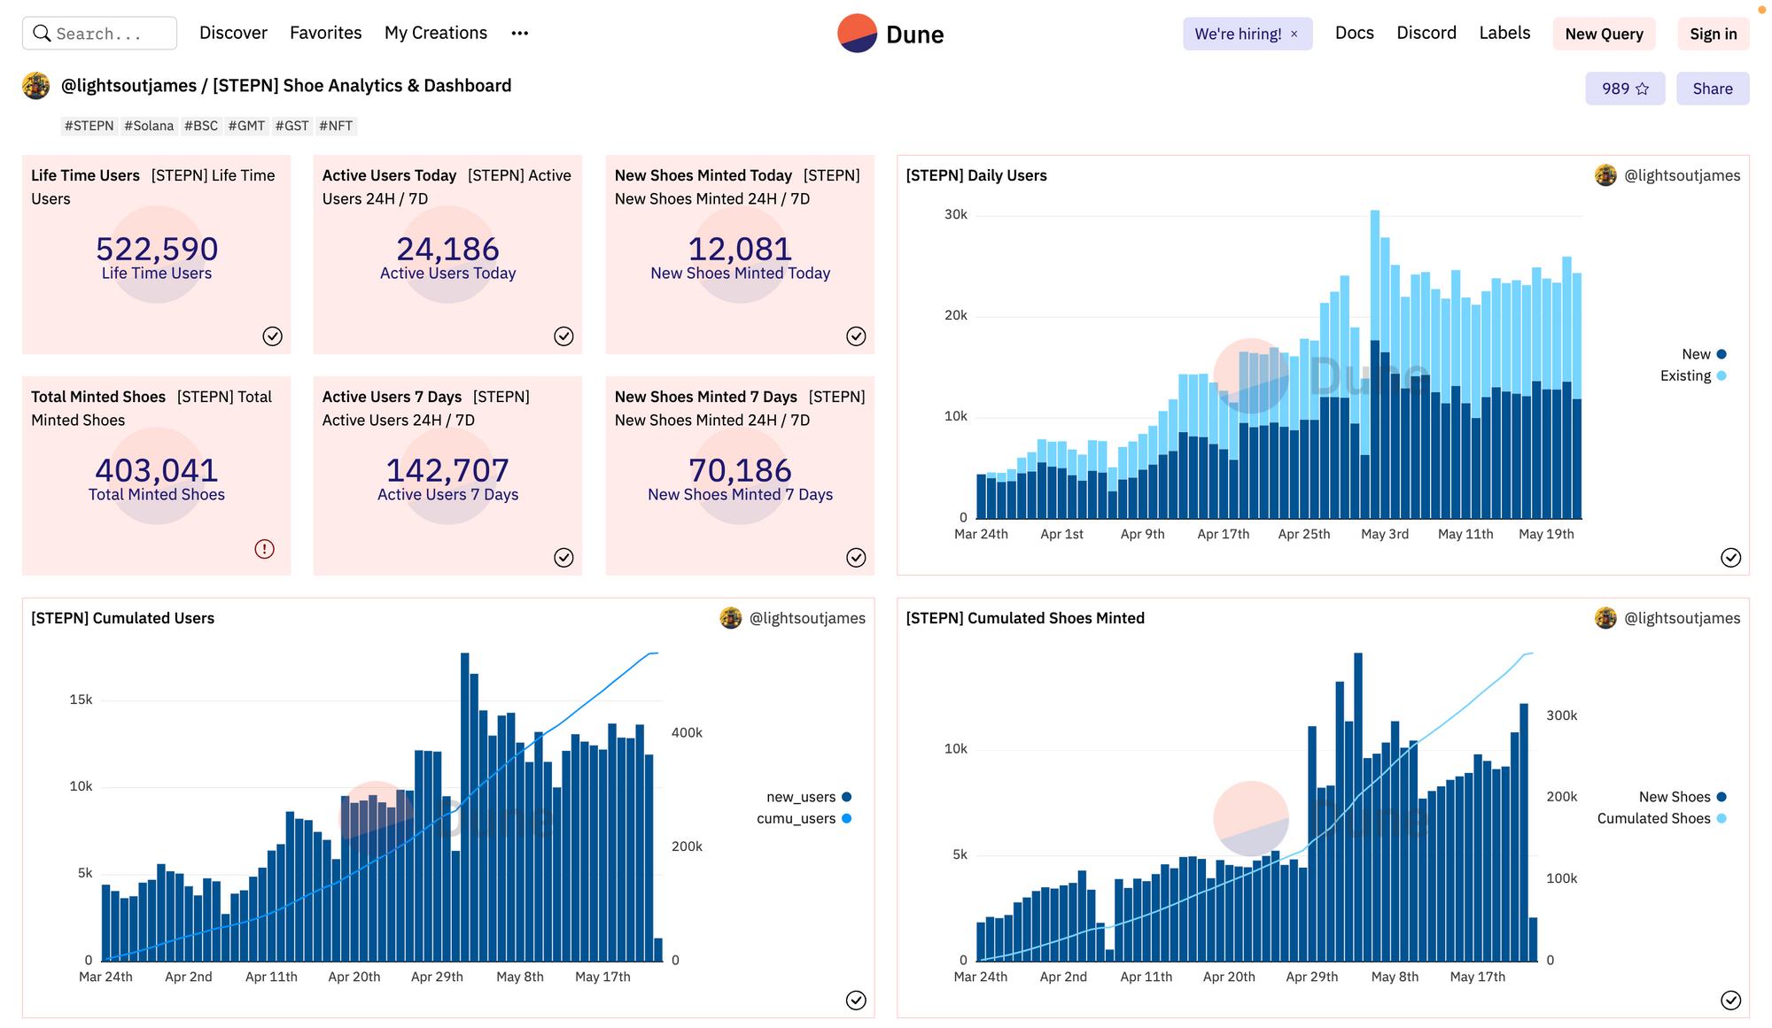The width and height of the screenshot is (1772, 1028).
Task: Click checkmark icon on Cumulated Shoes Minted chart
Action: click(1730, 1001)
